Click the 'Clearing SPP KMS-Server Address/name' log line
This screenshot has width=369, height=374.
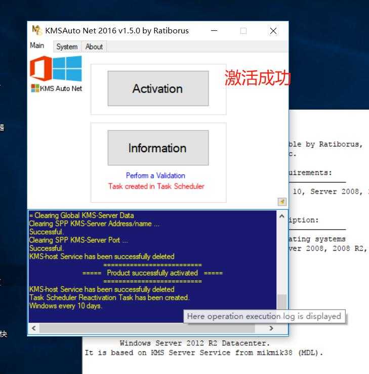(x=94, y=224)
